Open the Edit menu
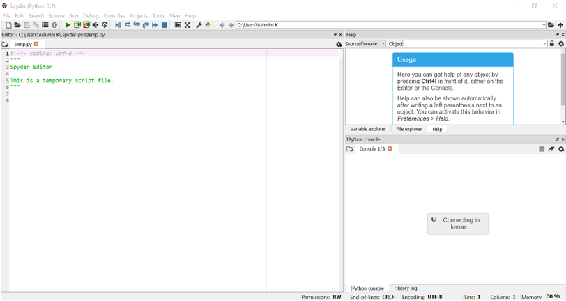This screenshot has width=566, height=301. pyautogui.click(x=19, y=16)
